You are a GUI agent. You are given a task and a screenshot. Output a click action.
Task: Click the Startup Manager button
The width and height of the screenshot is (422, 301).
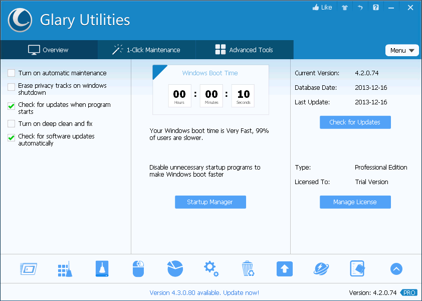pyautogui.click(x=210, y=202)
